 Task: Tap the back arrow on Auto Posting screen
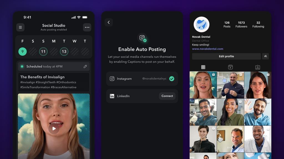click(x=109, y=22)
